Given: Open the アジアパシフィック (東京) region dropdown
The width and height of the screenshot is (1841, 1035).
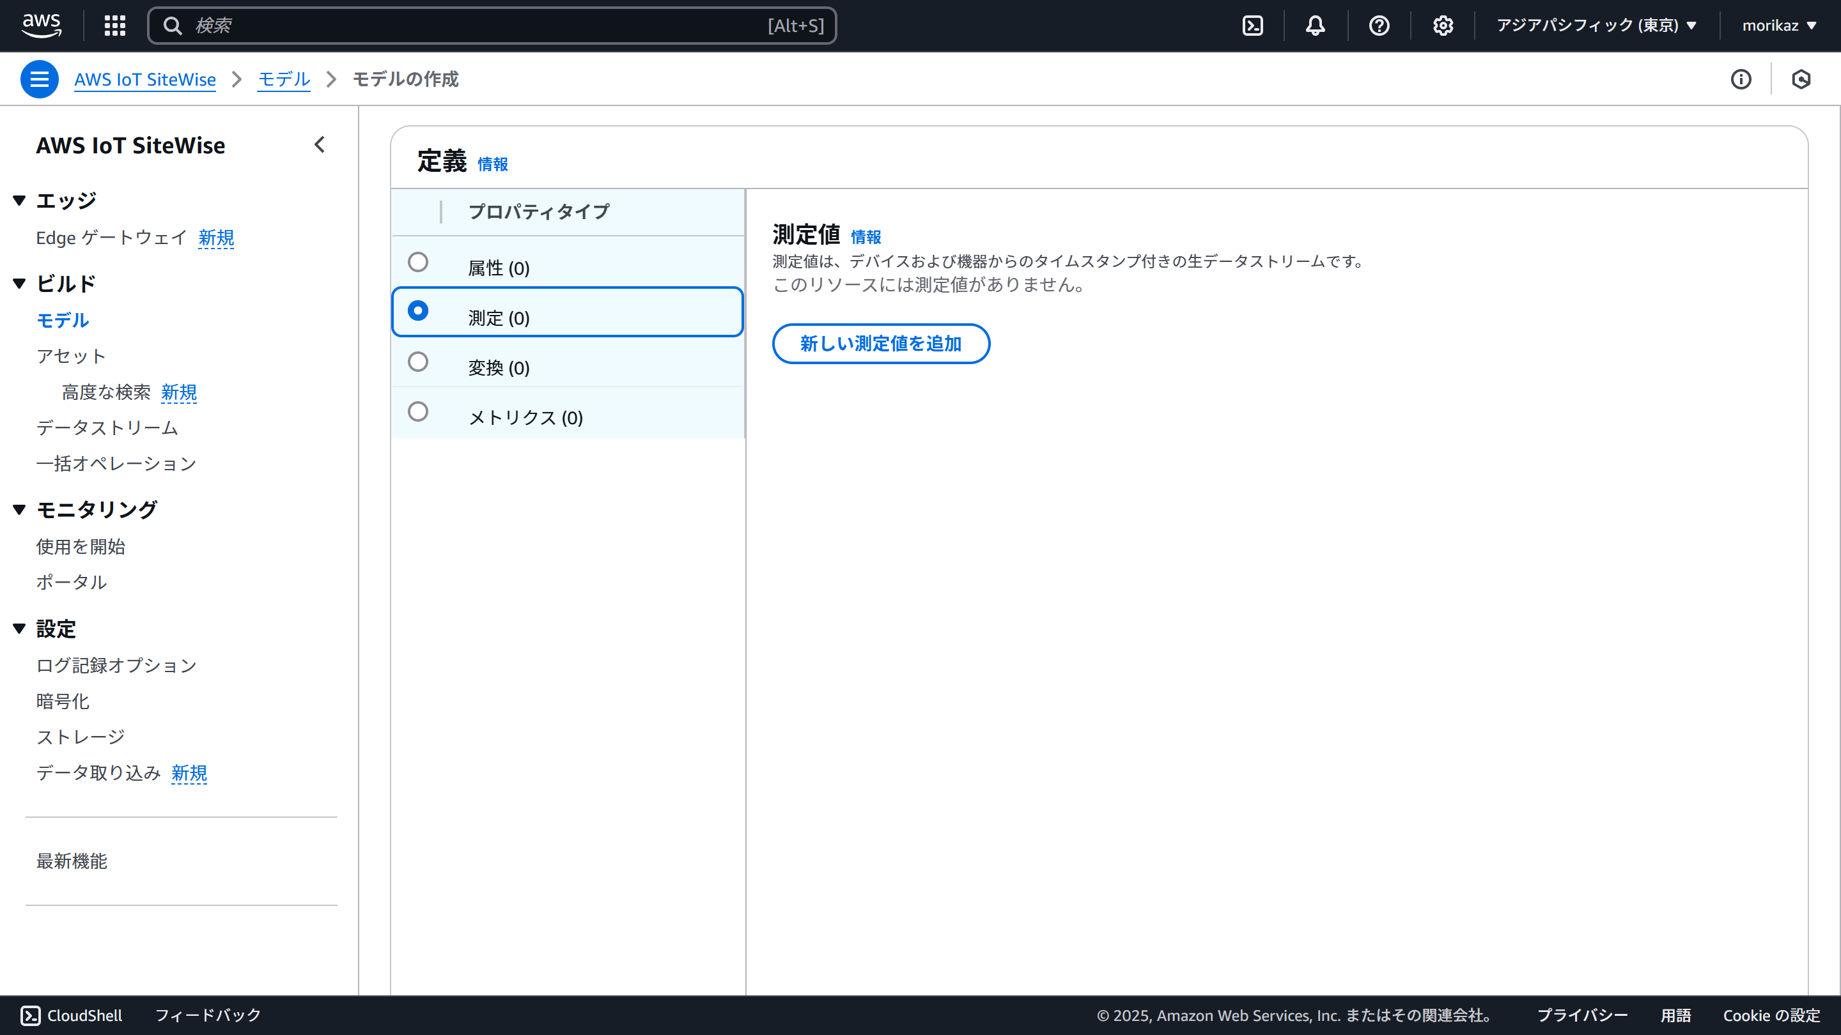Looking at the screenshot, I should (1597, 26).
